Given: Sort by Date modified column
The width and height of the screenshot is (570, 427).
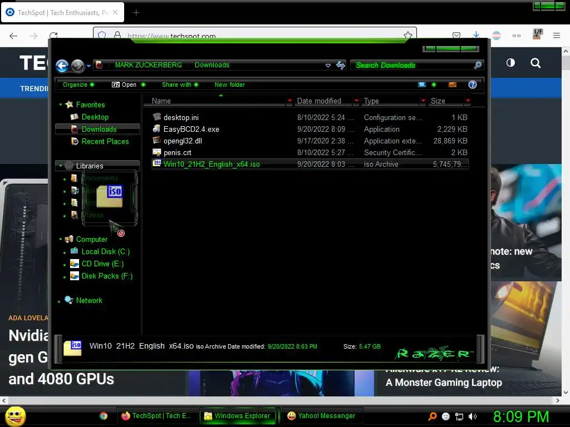Looking at the screenshot, I should [x=323, y=101].
